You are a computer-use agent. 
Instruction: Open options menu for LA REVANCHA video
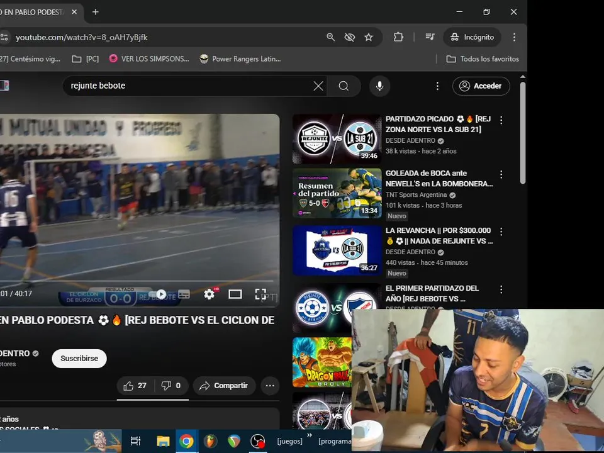pos(501,232)
